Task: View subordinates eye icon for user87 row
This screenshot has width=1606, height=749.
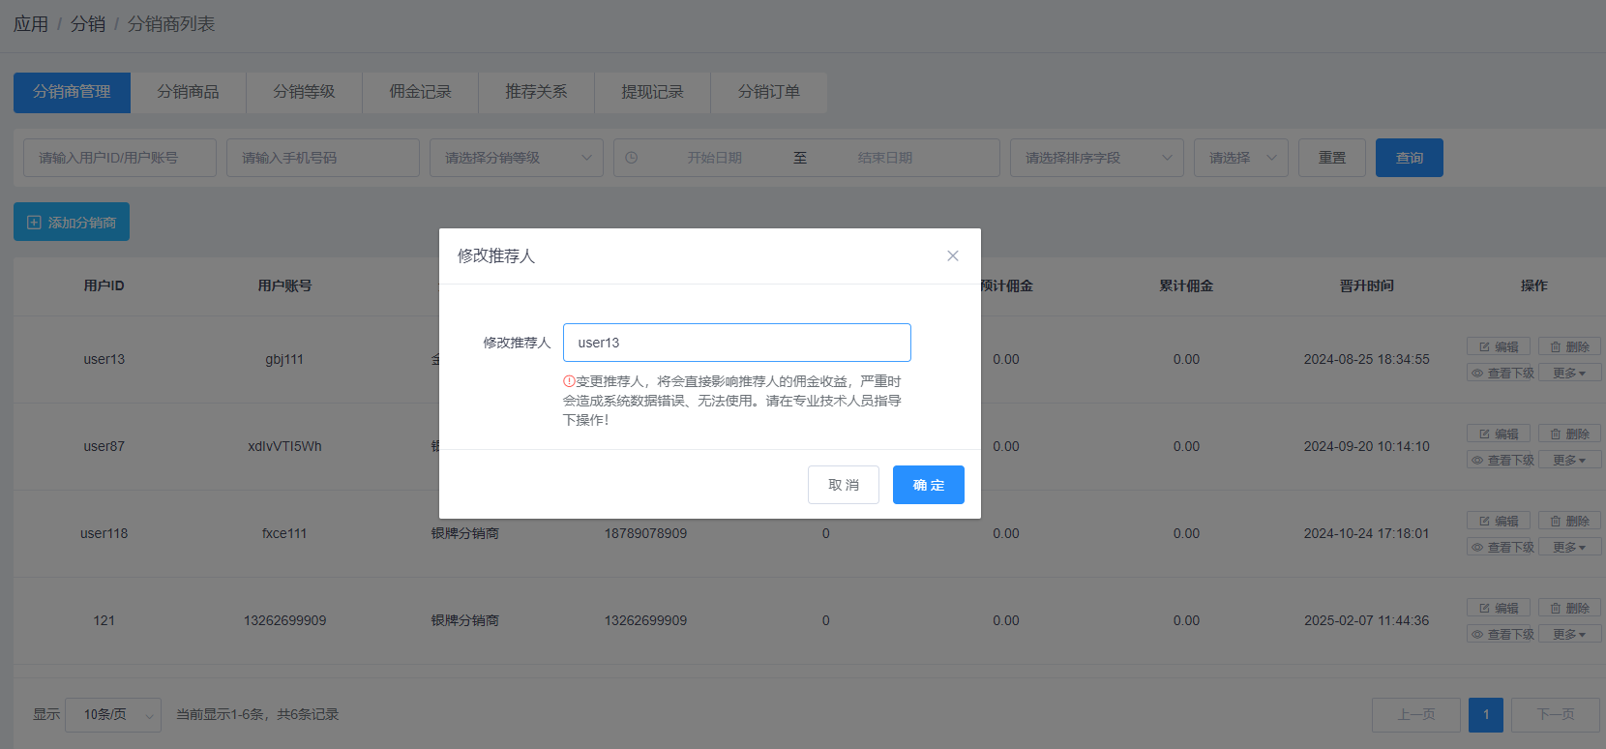Action: (1477, 461)
